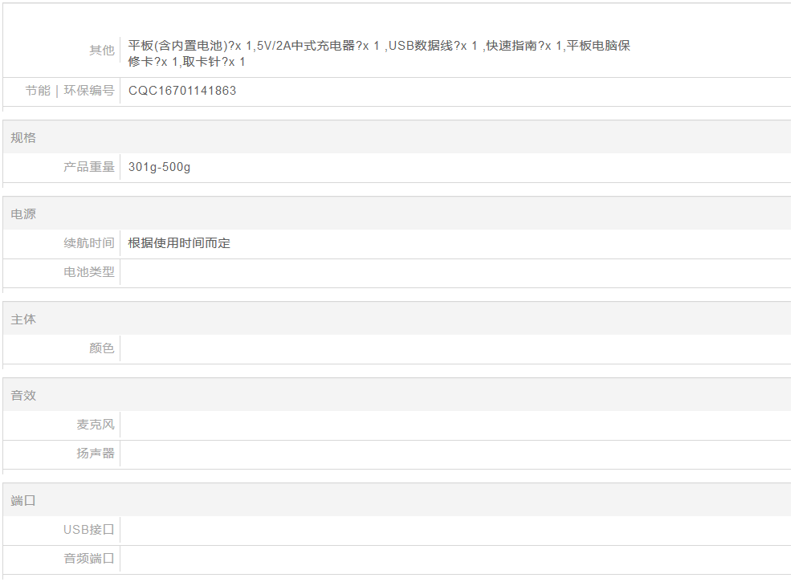Click the 电源 section header
The width and height of the screenshot is (803, 586).
23,214
